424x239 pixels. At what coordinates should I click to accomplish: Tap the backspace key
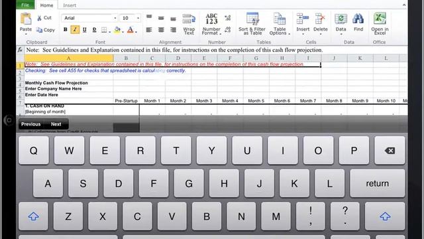pos(390,151)
